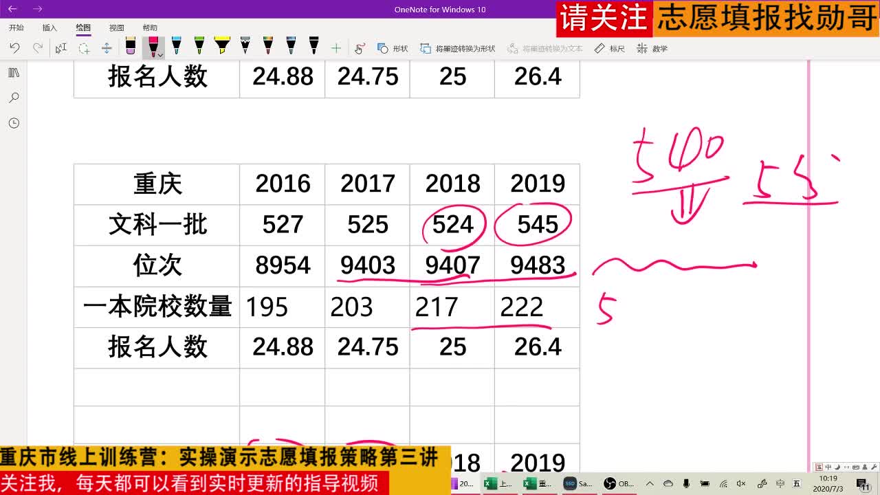Click the 2017 column header
880x495 pixels.
368,184
